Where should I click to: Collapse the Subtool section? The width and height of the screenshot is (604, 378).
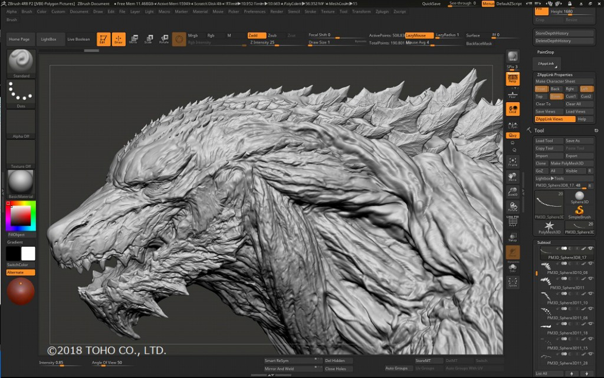(x=544, y=243)
